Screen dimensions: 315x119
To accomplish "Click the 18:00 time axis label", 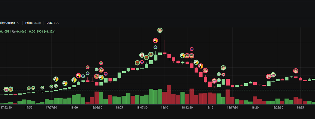I will pyautogui.click(x=74, y=107).
